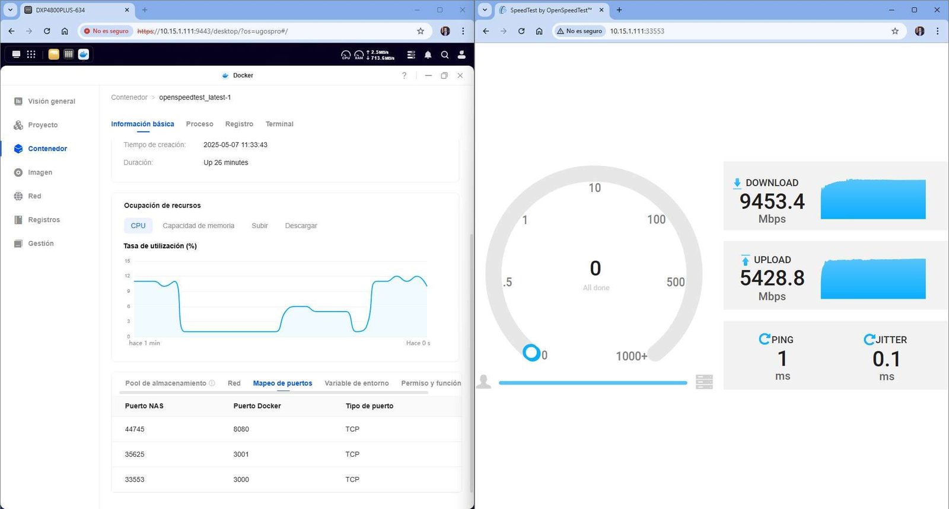949x509 pixels.
Task: Click the RAM gauge indicator in top bar
Action: (359, 55)
